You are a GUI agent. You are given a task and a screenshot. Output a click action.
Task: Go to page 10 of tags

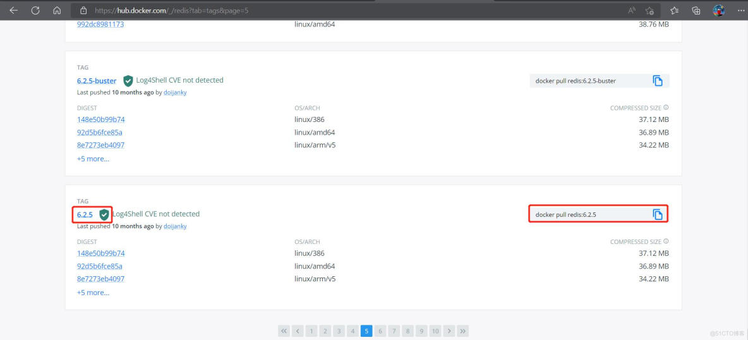[435, 331]
